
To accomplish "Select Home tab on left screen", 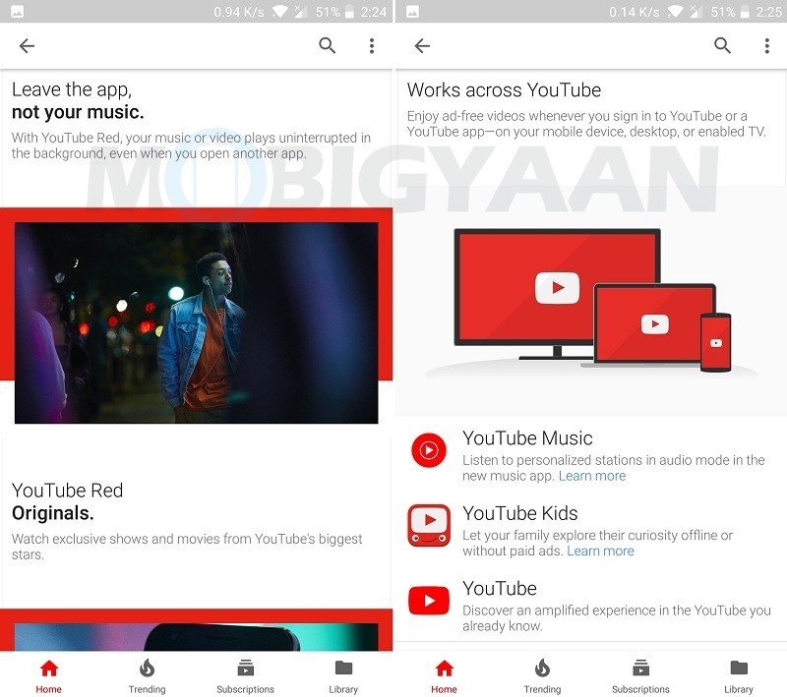I will coord(48,676).
